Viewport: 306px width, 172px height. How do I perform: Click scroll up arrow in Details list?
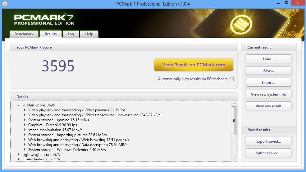[x=234, y=104]
